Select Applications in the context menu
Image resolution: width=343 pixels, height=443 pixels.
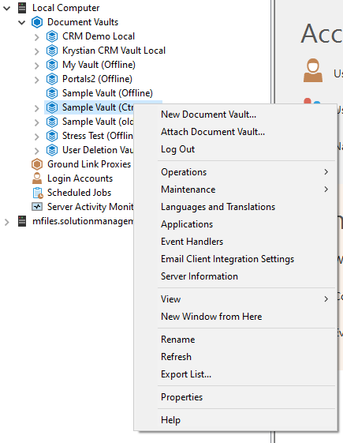pyautogui.click(x=235, y=224)
